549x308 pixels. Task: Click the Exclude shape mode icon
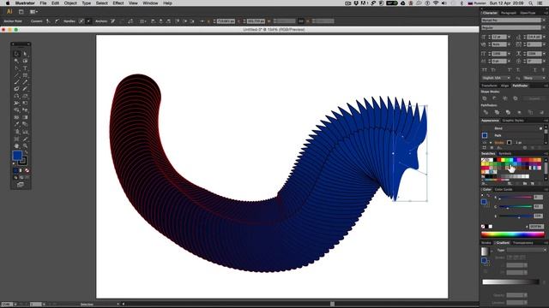tap(516, 98)
